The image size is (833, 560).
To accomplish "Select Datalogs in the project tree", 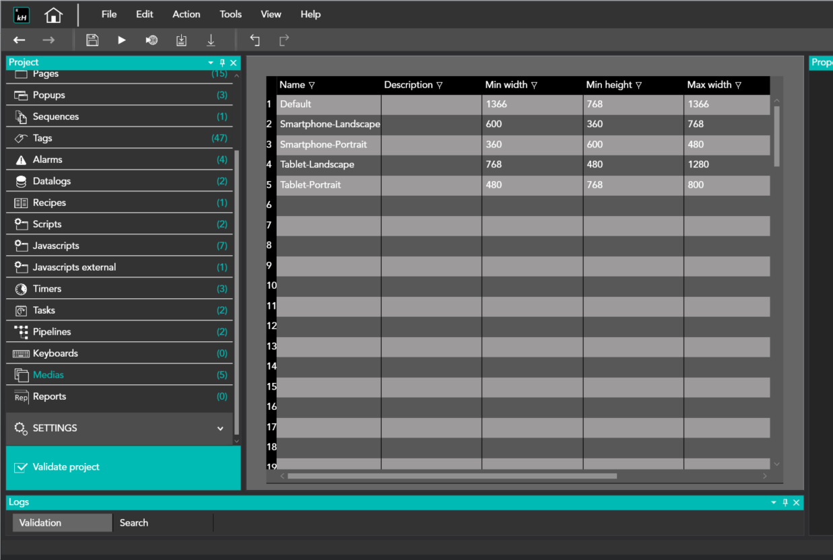I will [51, 181].
